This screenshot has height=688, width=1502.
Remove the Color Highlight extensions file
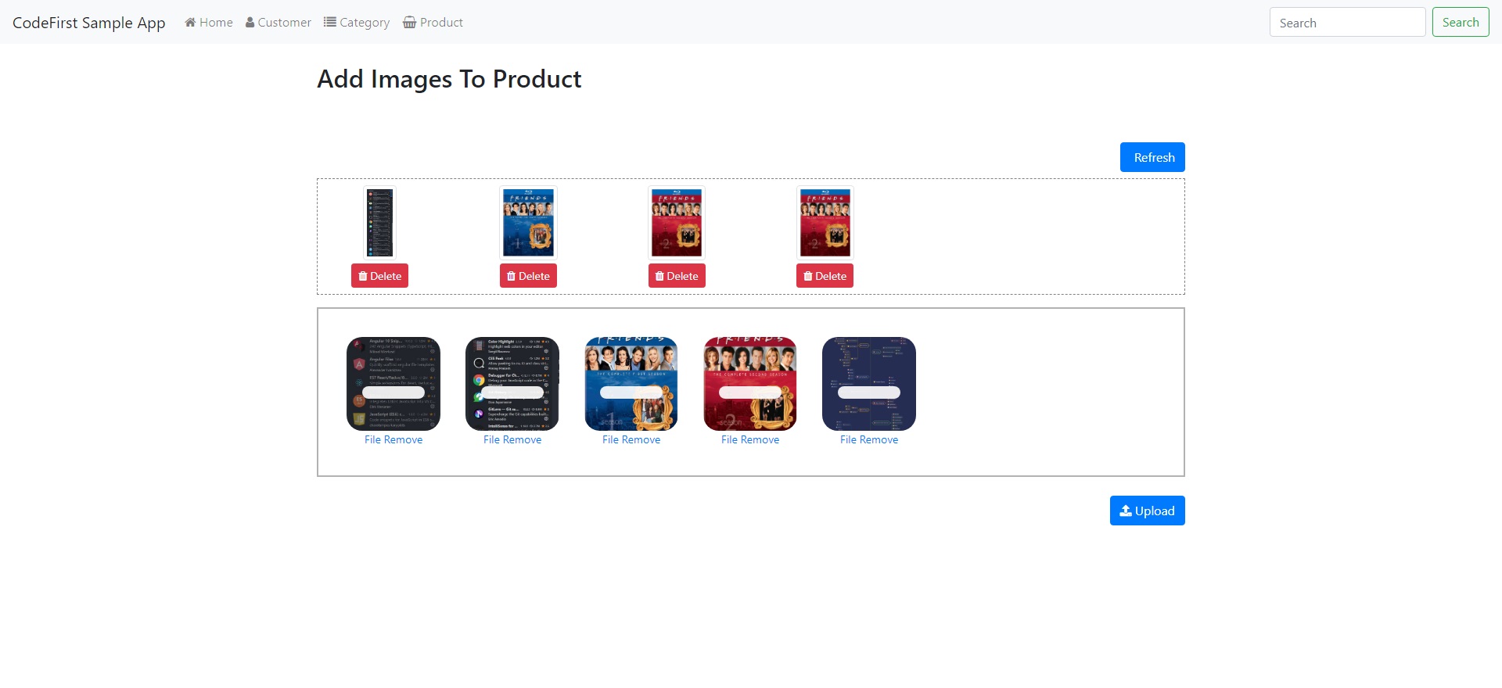click(x=512, y=439)
